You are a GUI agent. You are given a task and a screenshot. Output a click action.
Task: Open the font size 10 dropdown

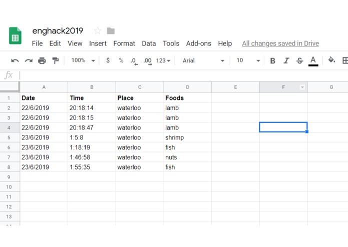[248, 60]
